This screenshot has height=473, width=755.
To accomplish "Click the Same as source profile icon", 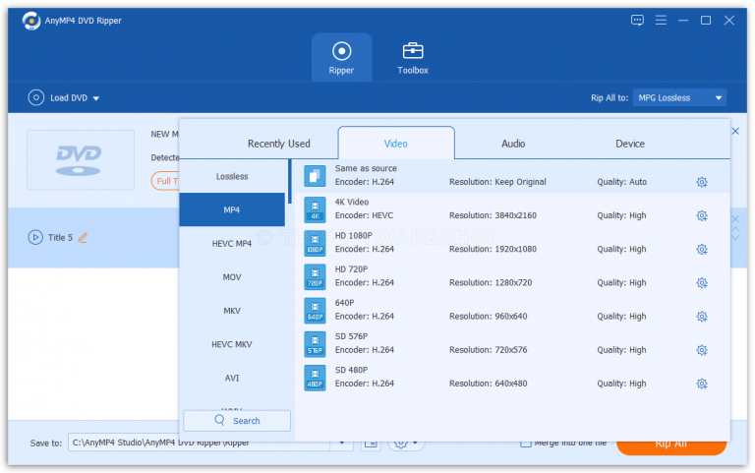I will [x=315, y=176].
